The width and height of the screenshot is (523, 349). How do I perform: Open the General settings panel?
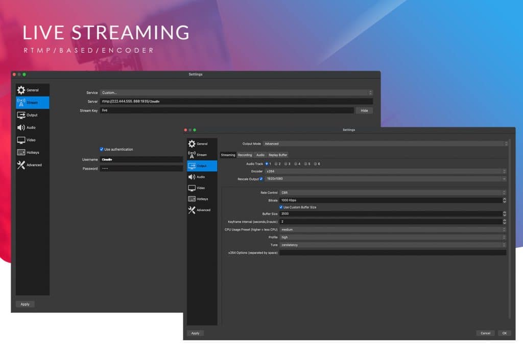click(202, 144)
